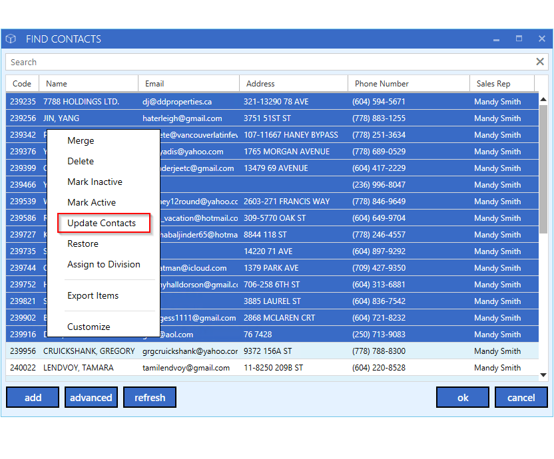Click address 11-8250 209B ST
This screenshot has height=459, width=554.
point(273,368)
